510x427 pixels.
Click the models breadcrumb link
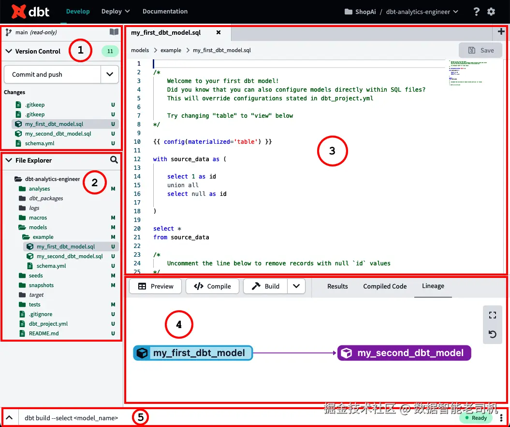point(140,50)
